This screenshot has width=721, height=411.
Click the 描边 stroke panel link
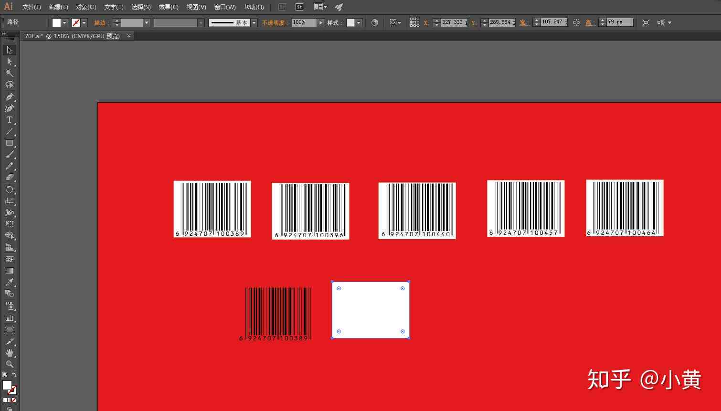pos(100,22)
